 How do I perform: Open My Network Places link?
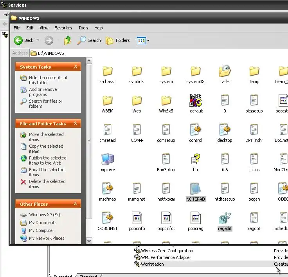tap(42, 238)
